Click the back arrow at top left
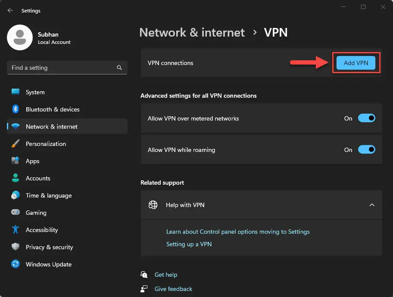393x297 pixels. 10,10
